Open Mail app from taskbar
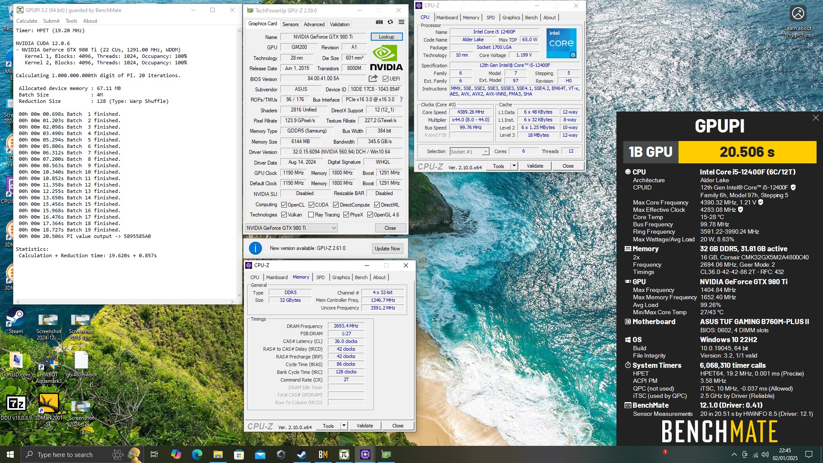The height and width of the screenshot is (463, 823). [x=260, y=454]
